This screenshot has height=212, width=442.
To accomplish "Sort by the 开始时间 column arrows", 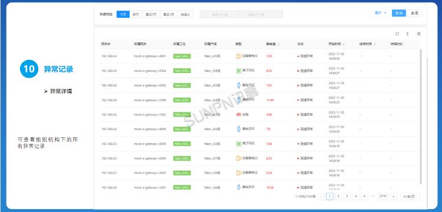I will pos(344,44).
